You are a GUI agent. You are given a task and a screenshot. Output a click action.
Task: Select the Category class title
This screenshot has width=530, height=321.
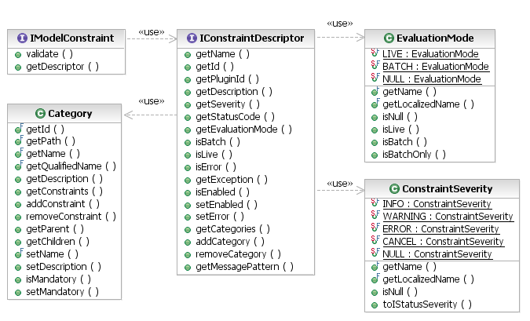pyautogui.click(x=70, y=113)
